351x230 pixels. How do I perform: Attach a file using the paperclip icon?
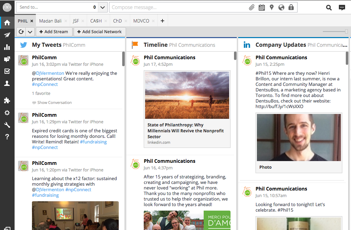252,7
